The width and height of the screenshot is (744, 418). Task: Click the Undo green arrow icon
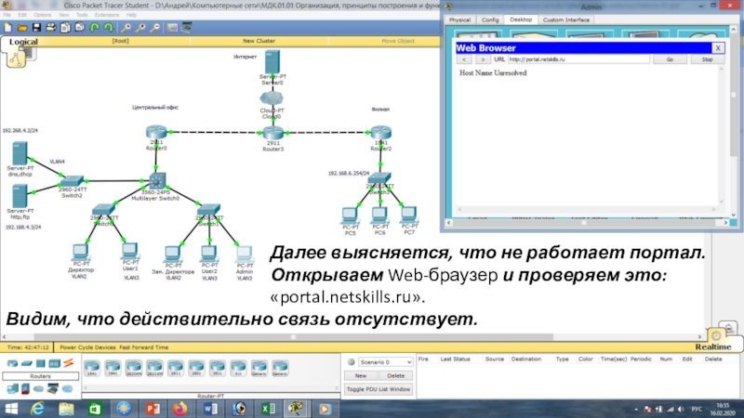click(95, 28)
